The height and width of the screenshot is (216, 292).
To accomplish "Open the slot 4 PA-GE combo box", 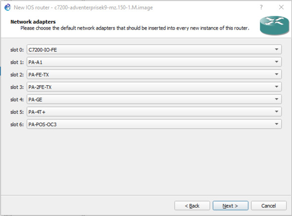I will pyautogui.click(x=154, y=99).
